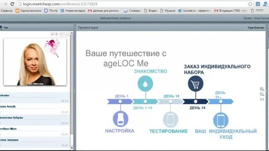Screen dimensions: 269x151
Task: Click the slide title Ваше путешествие с ageLOC Me
Action: coord(126,58)
